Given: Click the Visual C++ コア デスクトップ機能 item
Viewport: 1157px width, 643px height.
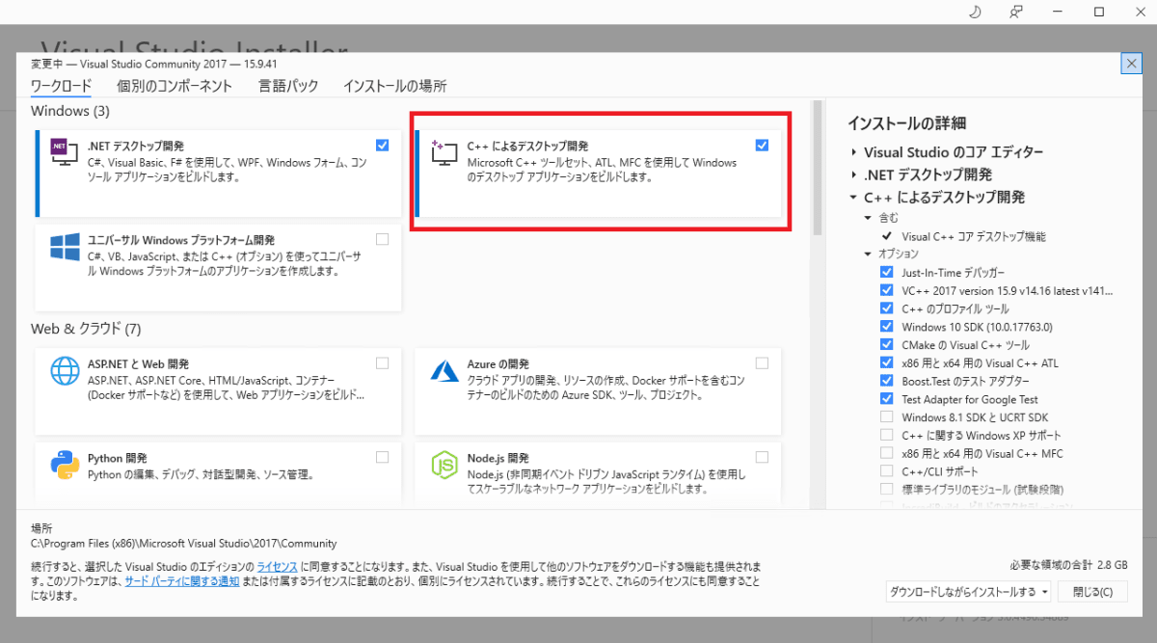Looking at the screenshot, I should [974, 236].
